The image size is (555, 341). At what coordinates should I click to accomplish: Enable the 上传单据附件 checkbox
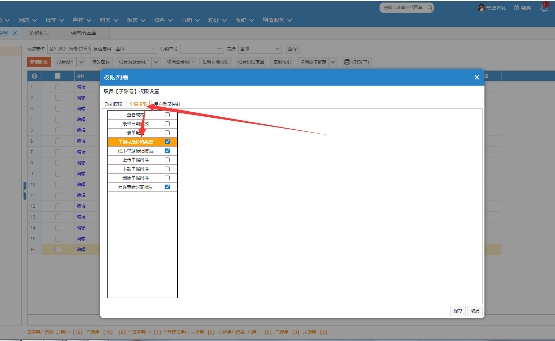pyautogui.click(x=167, y=160)
